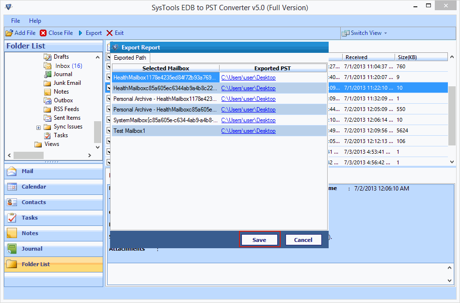Select the Inbox folder icon

click(x=47, y=66)
